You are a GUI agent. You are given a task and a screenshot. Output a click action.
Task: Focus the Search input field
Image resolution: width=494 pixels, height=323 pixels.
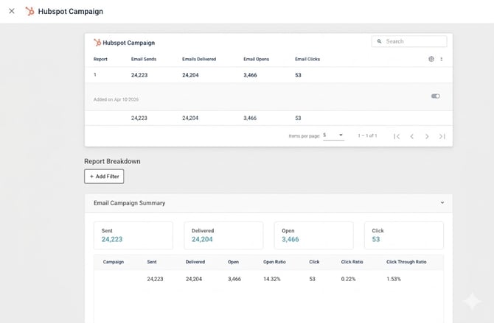point(409,41)
